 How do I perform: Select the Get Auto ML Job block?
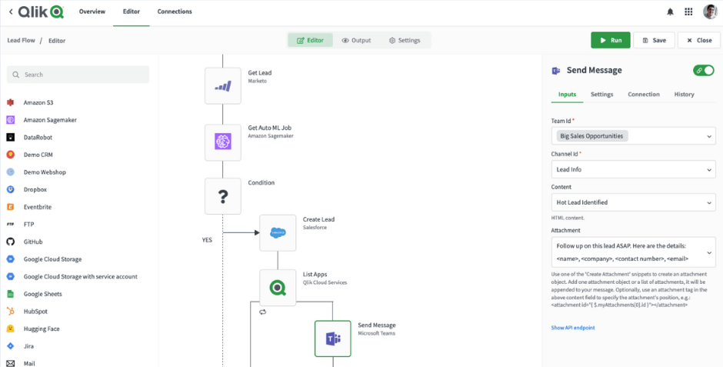[x=223, y=142]
